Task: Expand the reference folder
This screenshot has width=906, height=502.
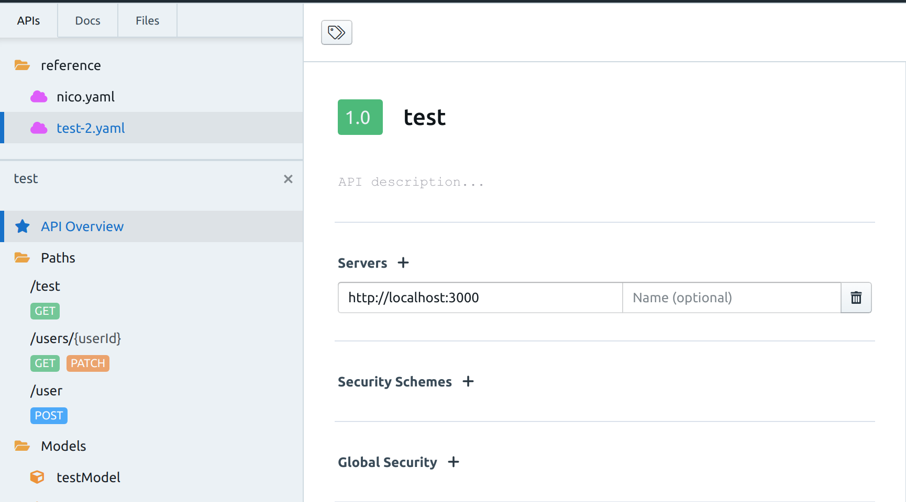Action: click(x=71, y=65)
